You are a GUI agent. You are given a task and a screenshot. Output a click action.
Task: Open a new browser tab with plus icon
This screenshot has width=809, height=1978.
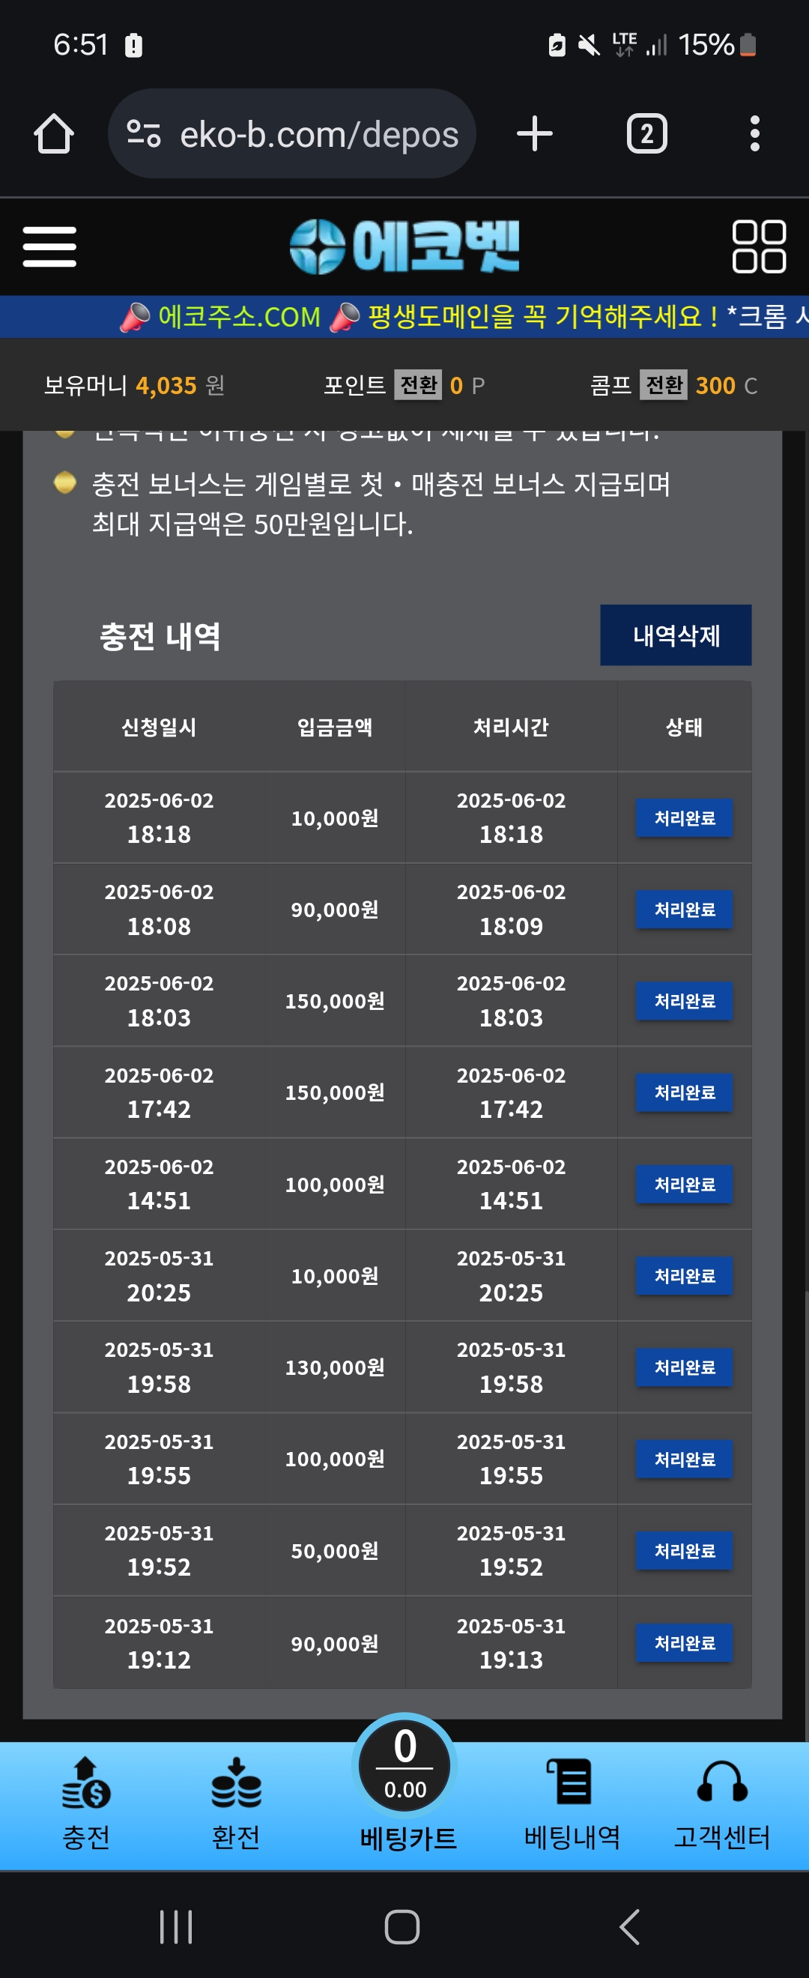(x=534, y=133)
